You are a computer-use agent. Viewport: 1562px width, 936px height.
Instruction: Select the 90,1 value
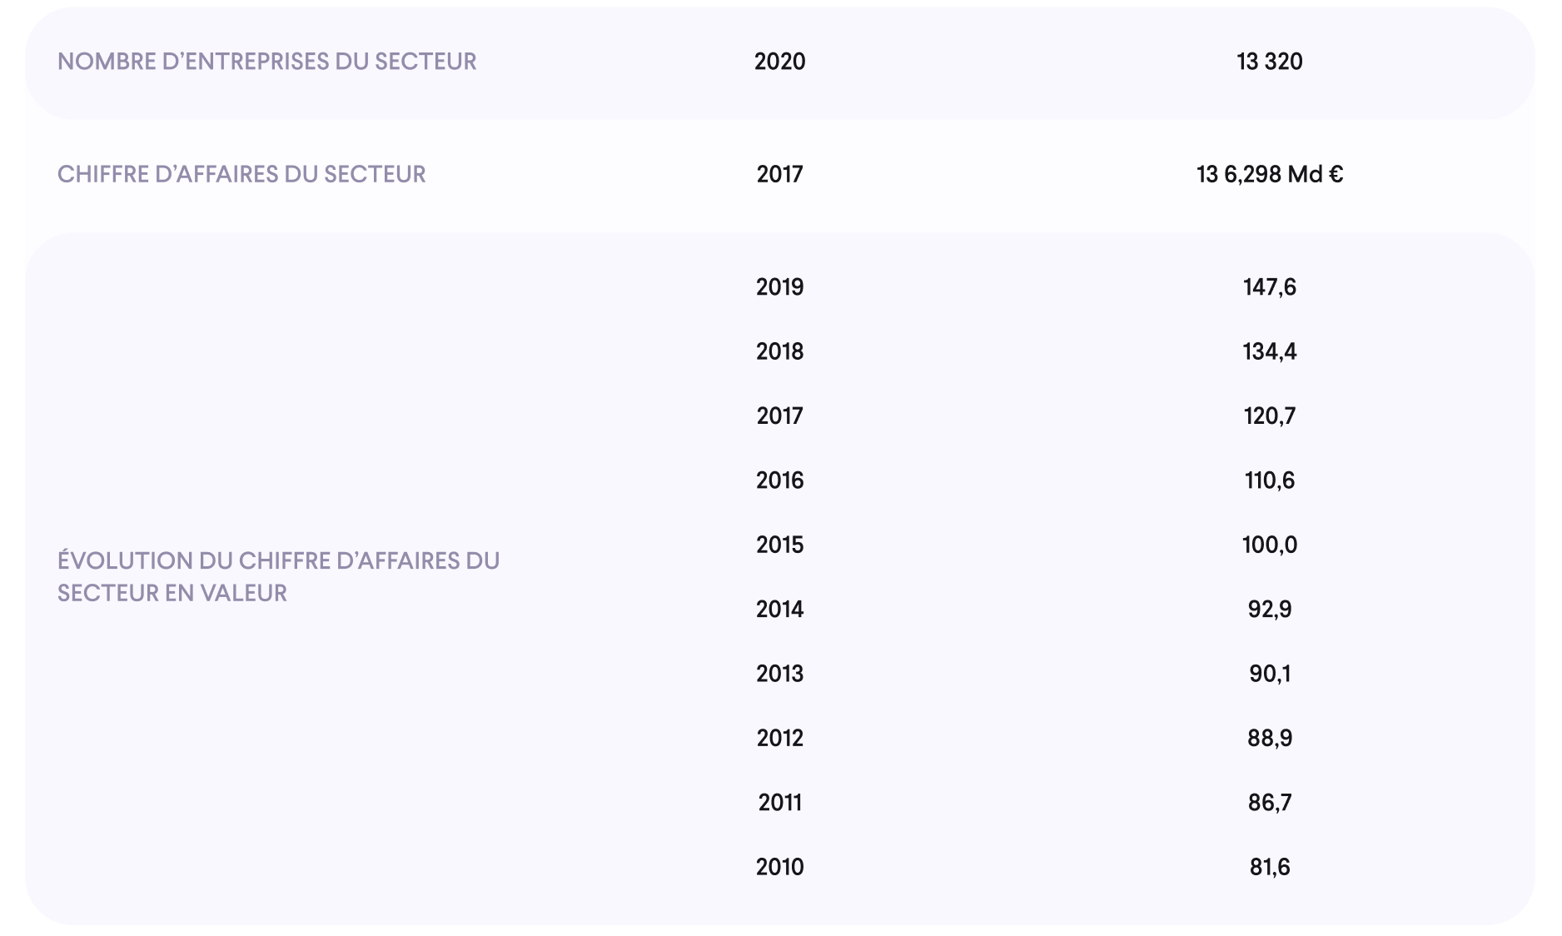point(1270,674)
